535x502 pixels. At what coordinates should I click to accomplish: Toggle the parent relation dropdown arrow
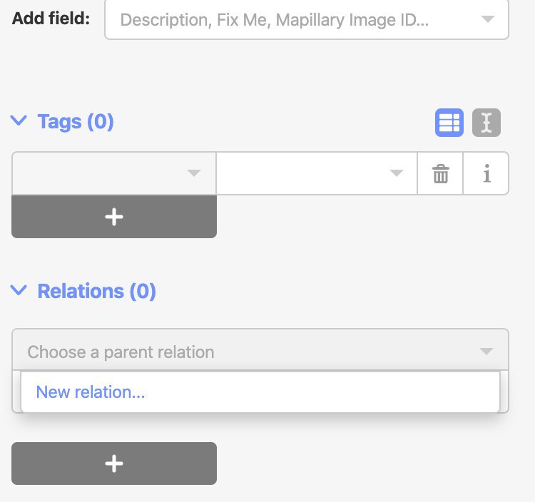point(486,351)
